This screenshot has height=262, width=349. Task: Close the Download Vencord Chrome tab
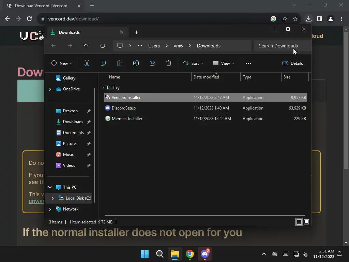click(79, 6)
